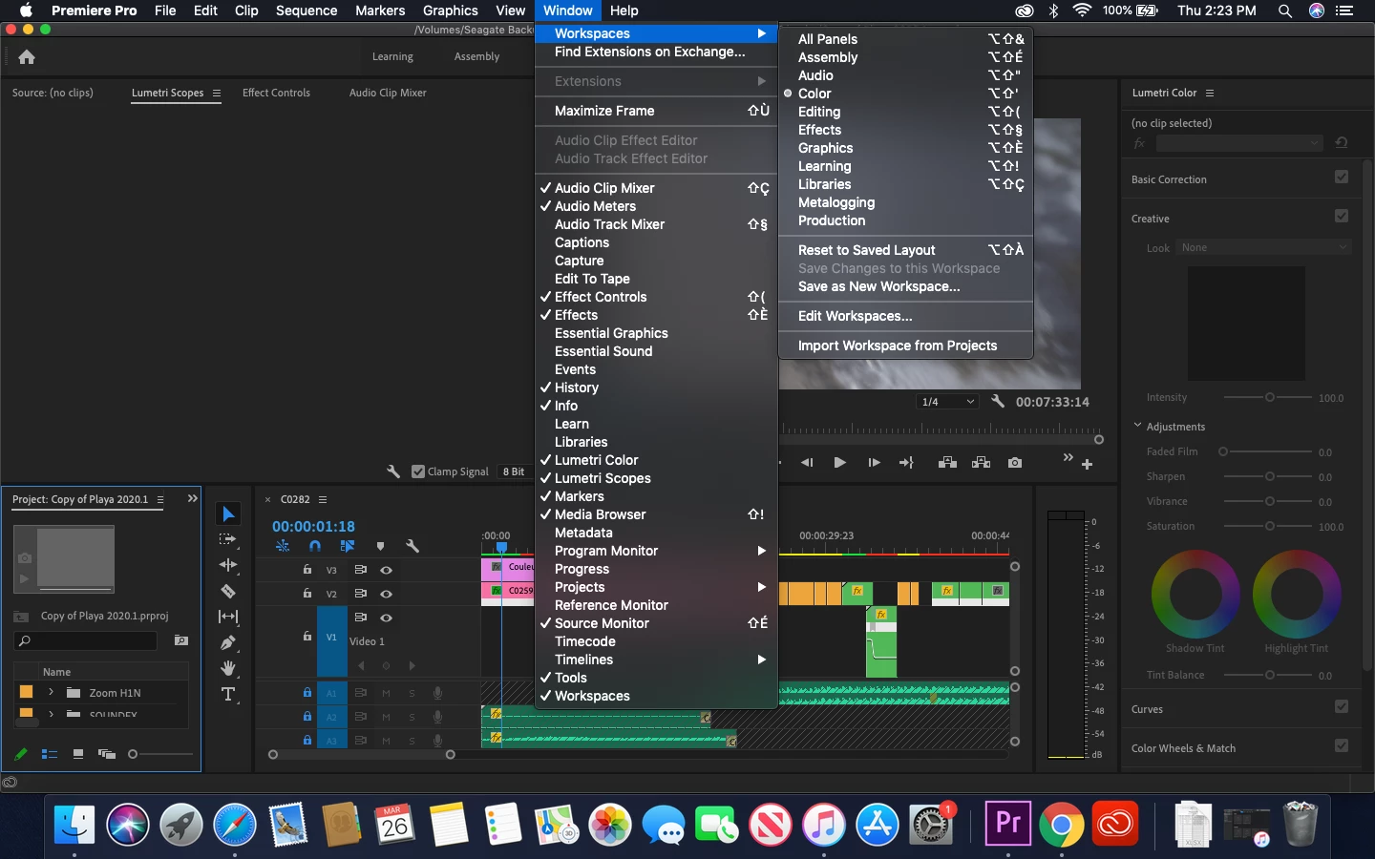This screenshot has height=859, width=1375.
Task: Open 8 Bit scopes dropdown
Action: tap(514, 471)
